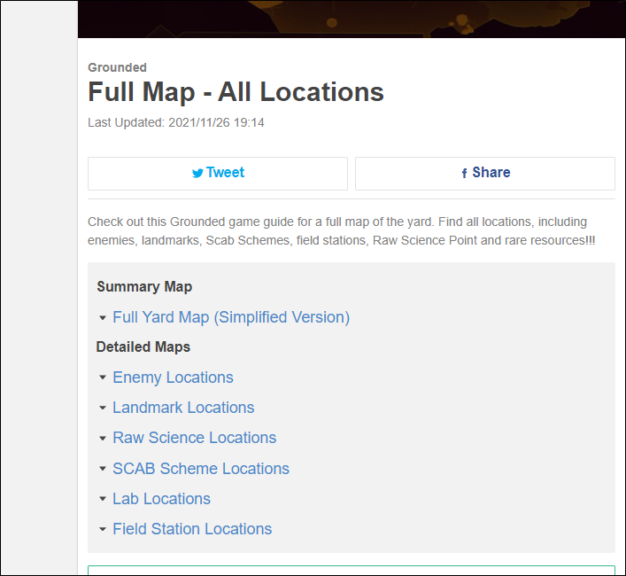Click the Facebook f icon
This screenshot has height=576, width=626.
point(464,173)
